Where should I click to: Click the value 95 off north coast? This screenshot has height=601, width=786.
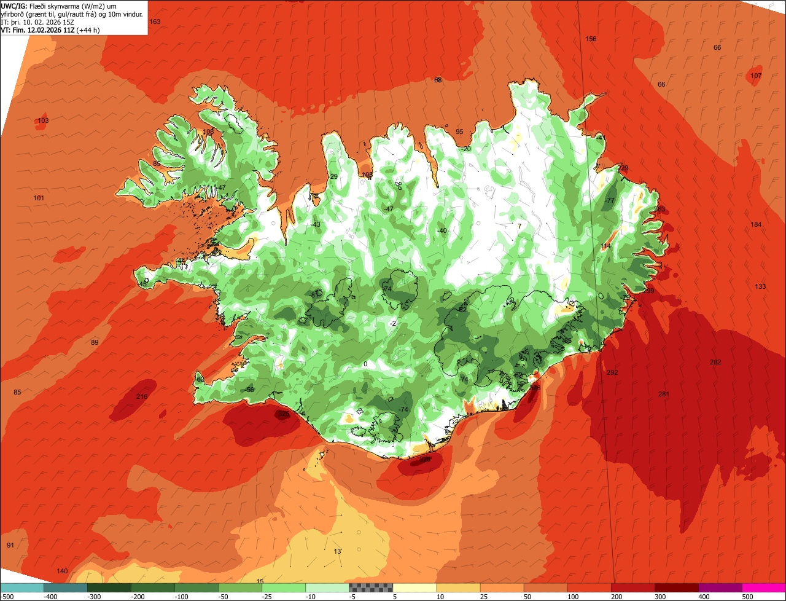[x=459, y=132]
